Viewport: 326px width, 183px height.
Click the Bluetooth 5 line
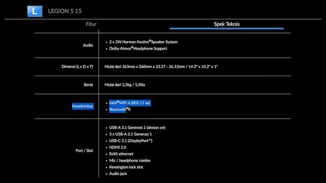tap(120, 110)
